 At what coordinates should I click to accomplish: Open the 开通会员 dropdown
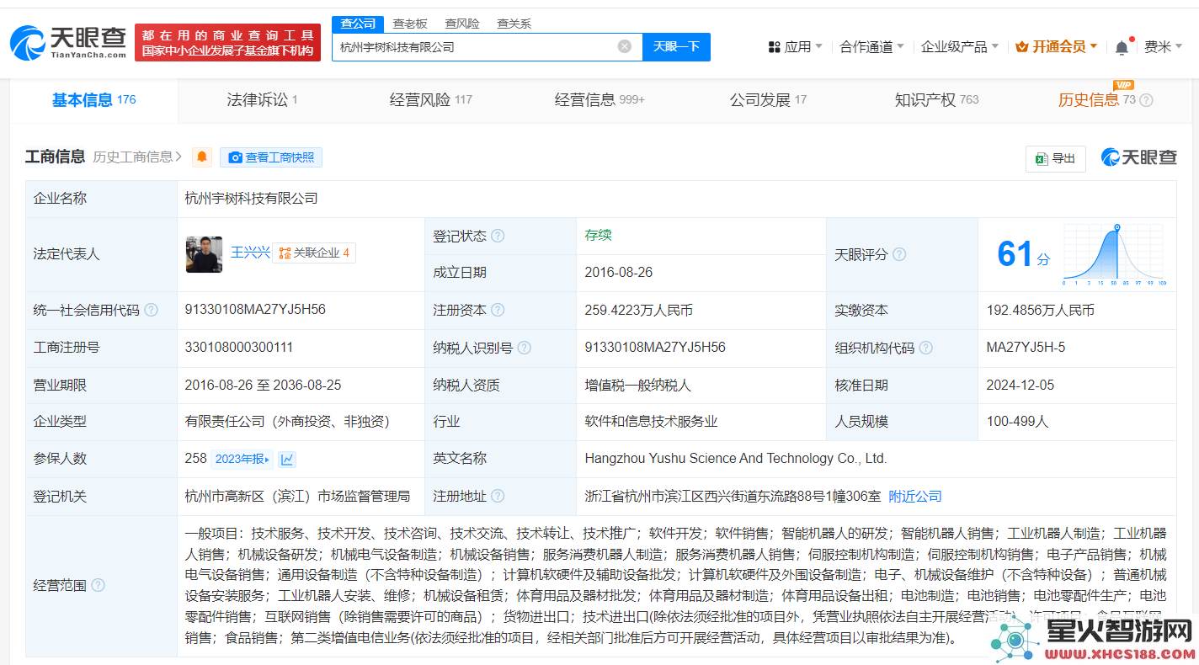point(1057,47)
